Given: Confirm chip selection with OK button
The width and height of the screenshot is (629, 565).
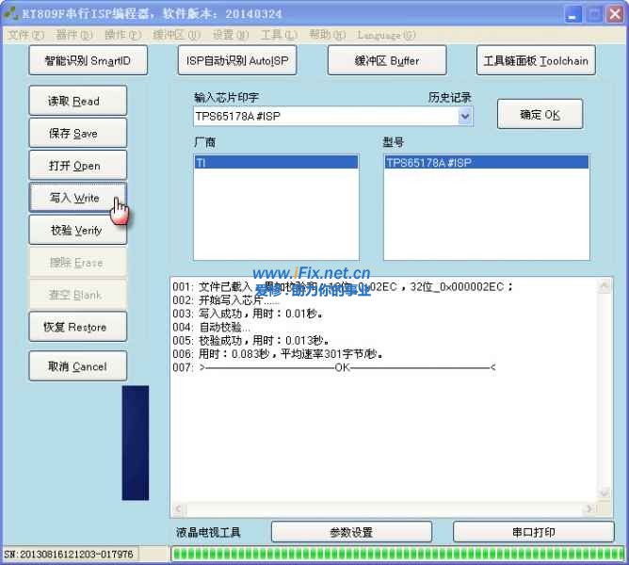Looking at the screenshot, I should 540,115.
